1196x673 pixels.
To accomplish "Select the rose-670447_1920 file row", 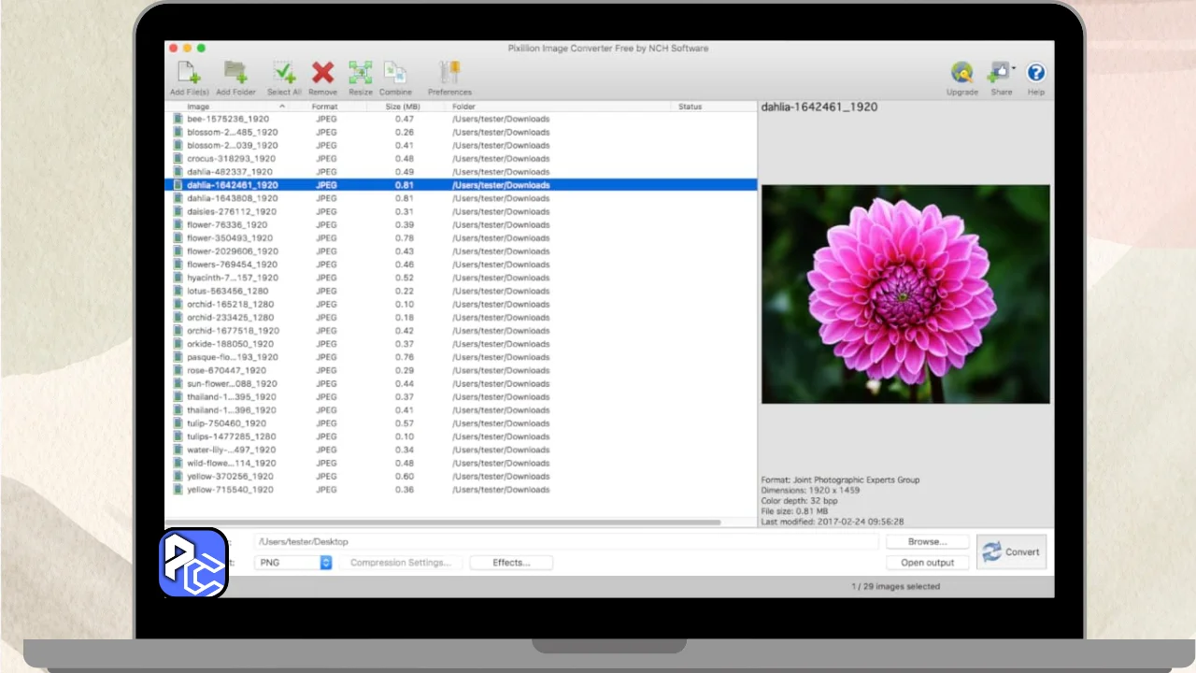I will [226, 370].
